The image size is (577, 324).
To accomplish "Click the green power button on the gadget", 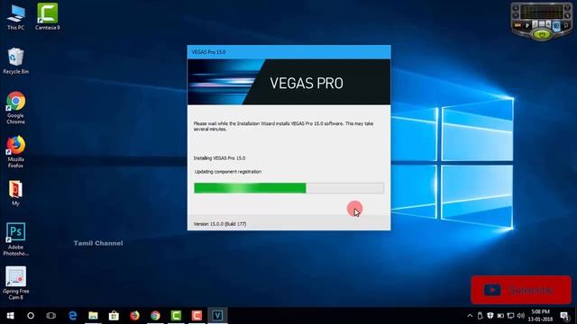I will 542,34.
